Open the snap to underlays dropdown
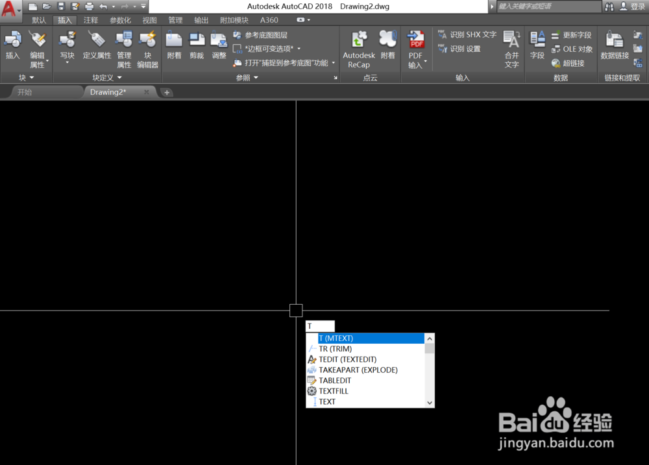Image resolution: width=649 pixels, height=465 pixels. point(333,63)
